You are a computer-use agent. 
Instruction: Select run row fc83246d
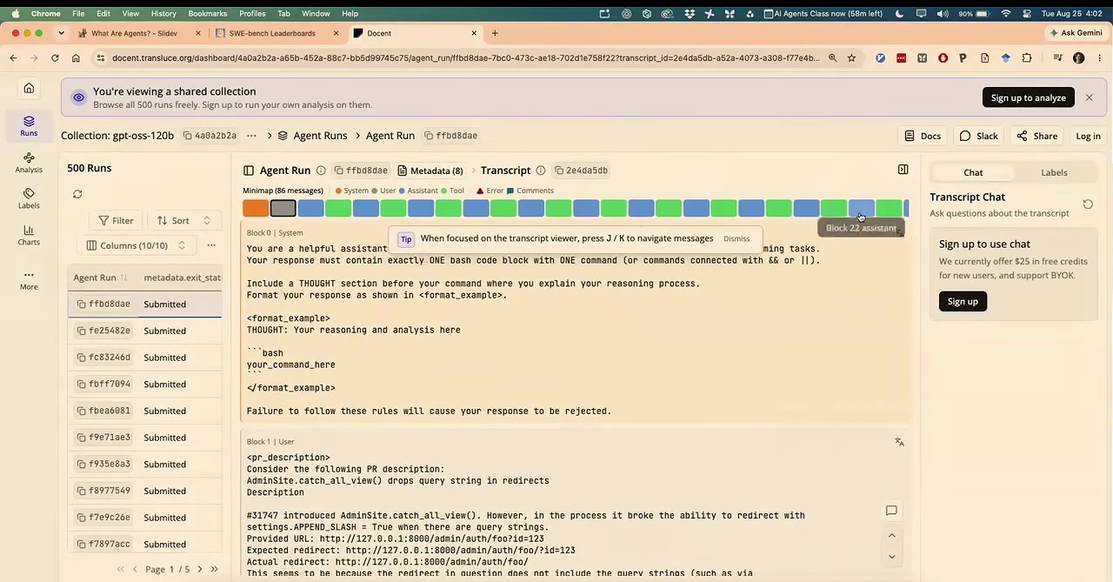145,358
